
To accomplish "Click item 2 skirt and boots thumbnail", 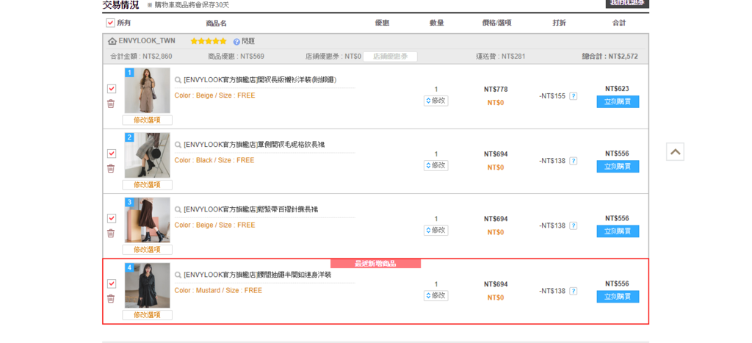I will coord(147,156).
